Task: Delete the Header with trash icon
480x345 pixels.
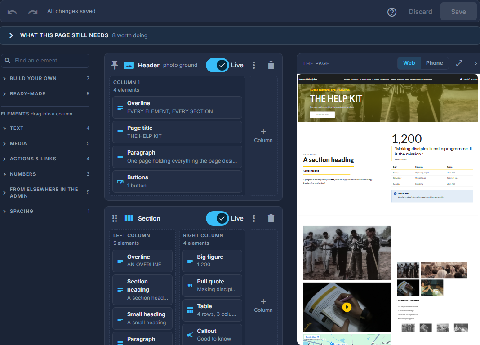Action: tap(271, 65)
